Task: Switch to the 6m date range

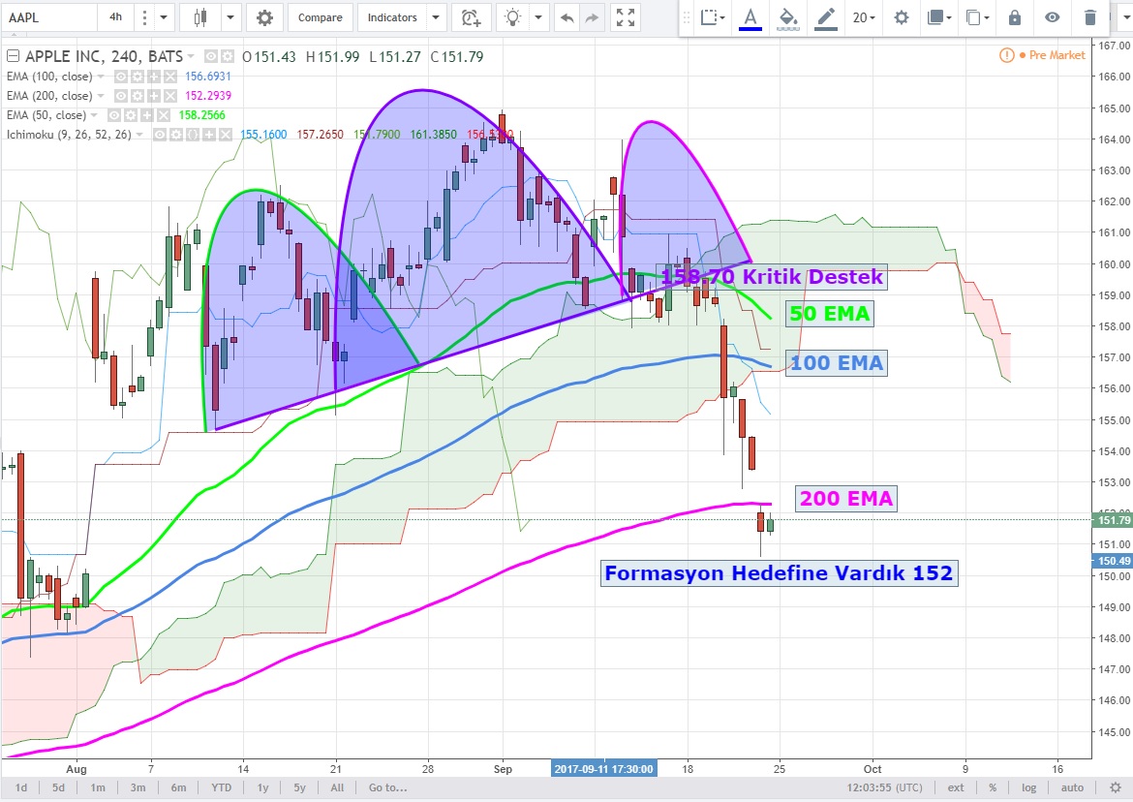Action: [x=179, y=787]
